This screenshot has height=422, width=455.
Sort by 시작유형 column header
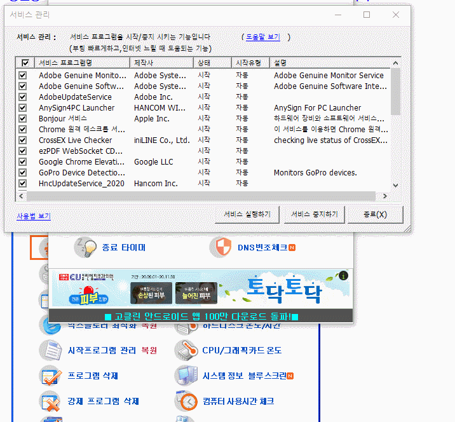[251, 63]
